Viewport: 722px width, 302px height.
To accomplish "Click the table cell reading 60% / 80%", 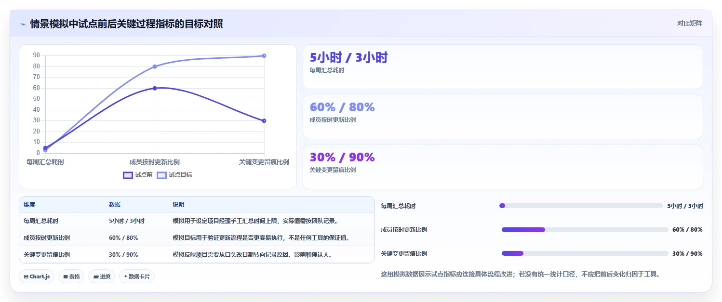I will pos(123,238).
